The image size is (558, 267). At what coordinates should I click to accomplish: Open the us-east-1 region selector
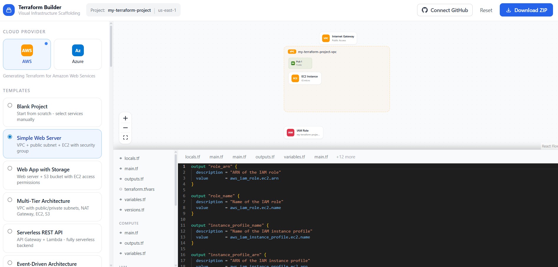167,10
